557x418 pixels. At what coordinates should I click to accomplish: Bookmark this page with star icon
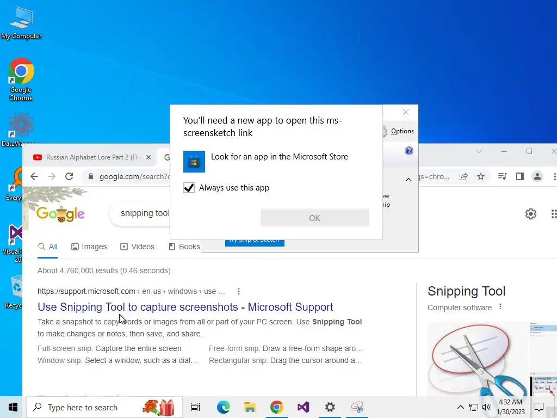(481, 177)
